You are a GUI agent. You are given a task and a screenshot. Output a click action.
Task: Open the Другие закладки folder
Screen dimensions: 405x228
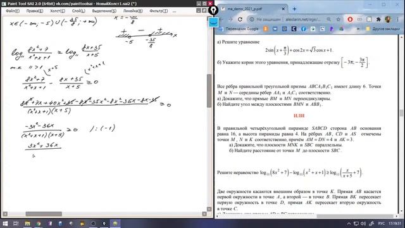tap(383, 29)
